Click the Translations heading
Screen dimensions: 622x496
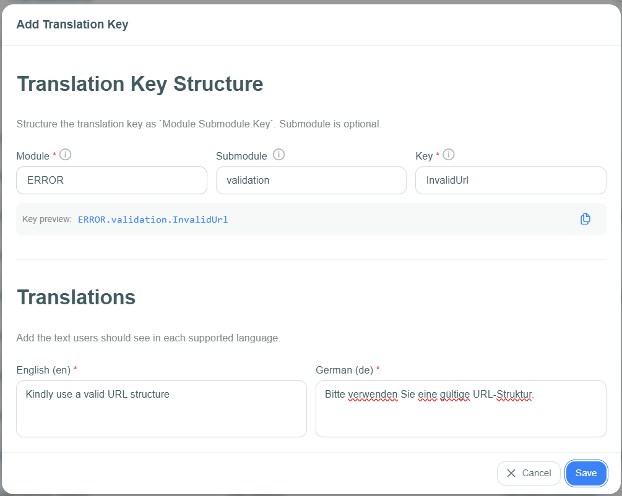click(76, 297)
